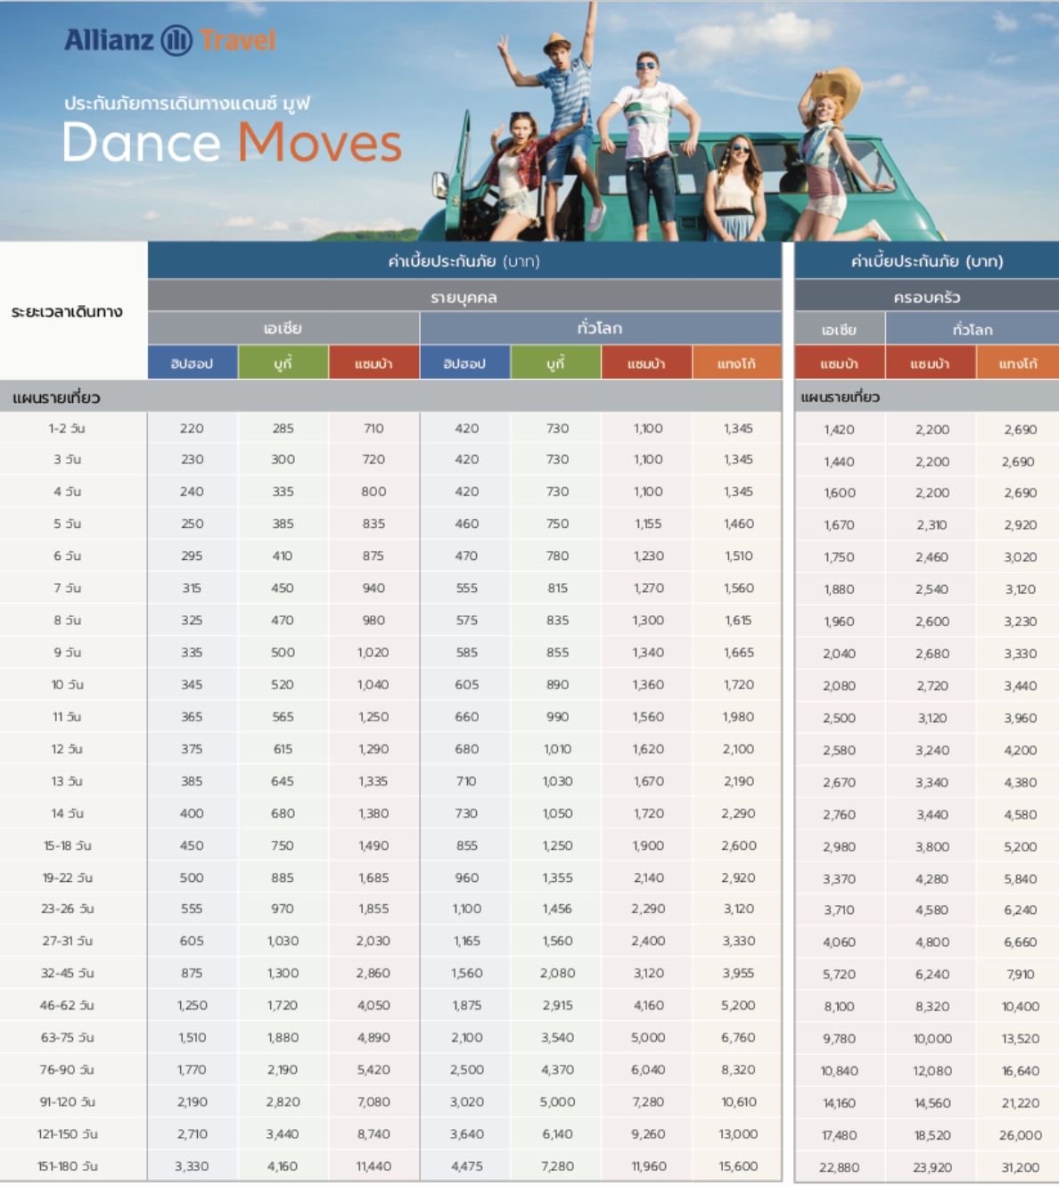Click the '46-62 วัน' duration label
The image size is (1059, 1186).
[x=67, y=1005]
